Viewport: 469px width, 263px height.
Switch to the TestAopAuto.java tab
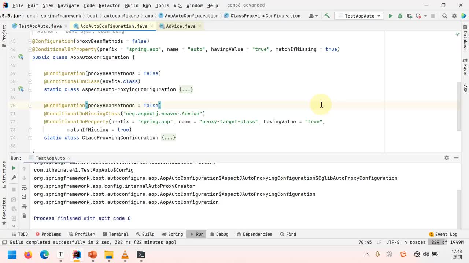pos(40,26)
